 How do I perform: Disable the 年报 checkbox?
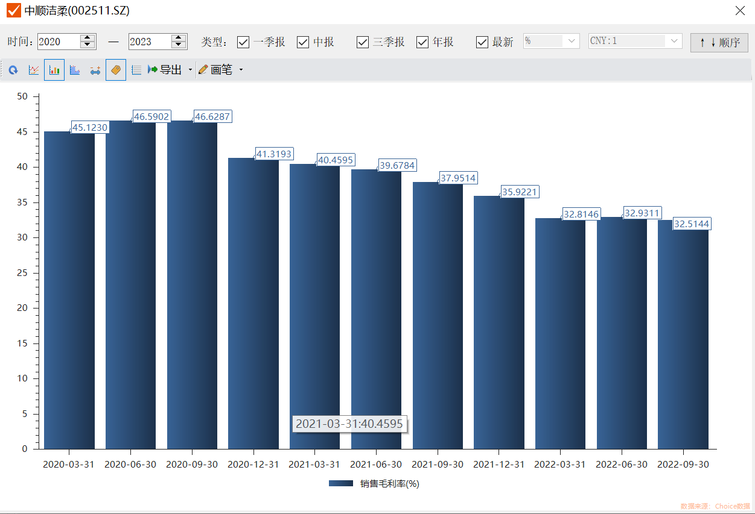(x=422, y=42)
